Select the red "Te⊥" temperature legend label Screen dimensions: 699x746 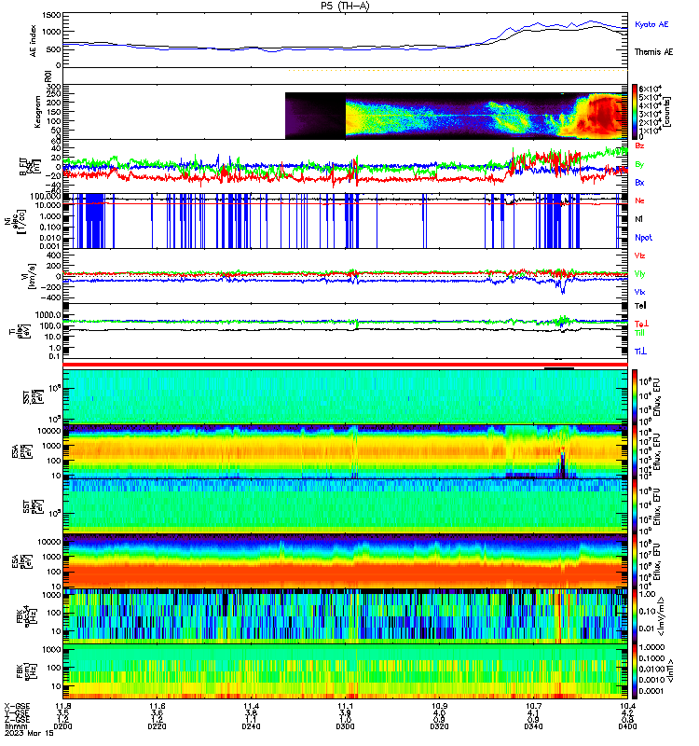point(641,324)
